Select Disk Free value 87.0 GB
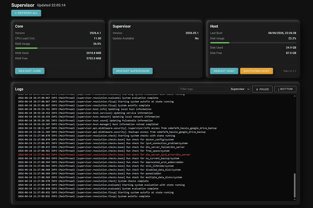Image resolution: width=313 pixels, height=208 pixels. tap(291, 53)
